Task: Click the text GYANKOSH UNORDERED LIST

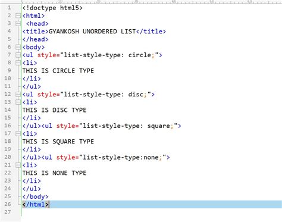Action: (x=92, y=32)
